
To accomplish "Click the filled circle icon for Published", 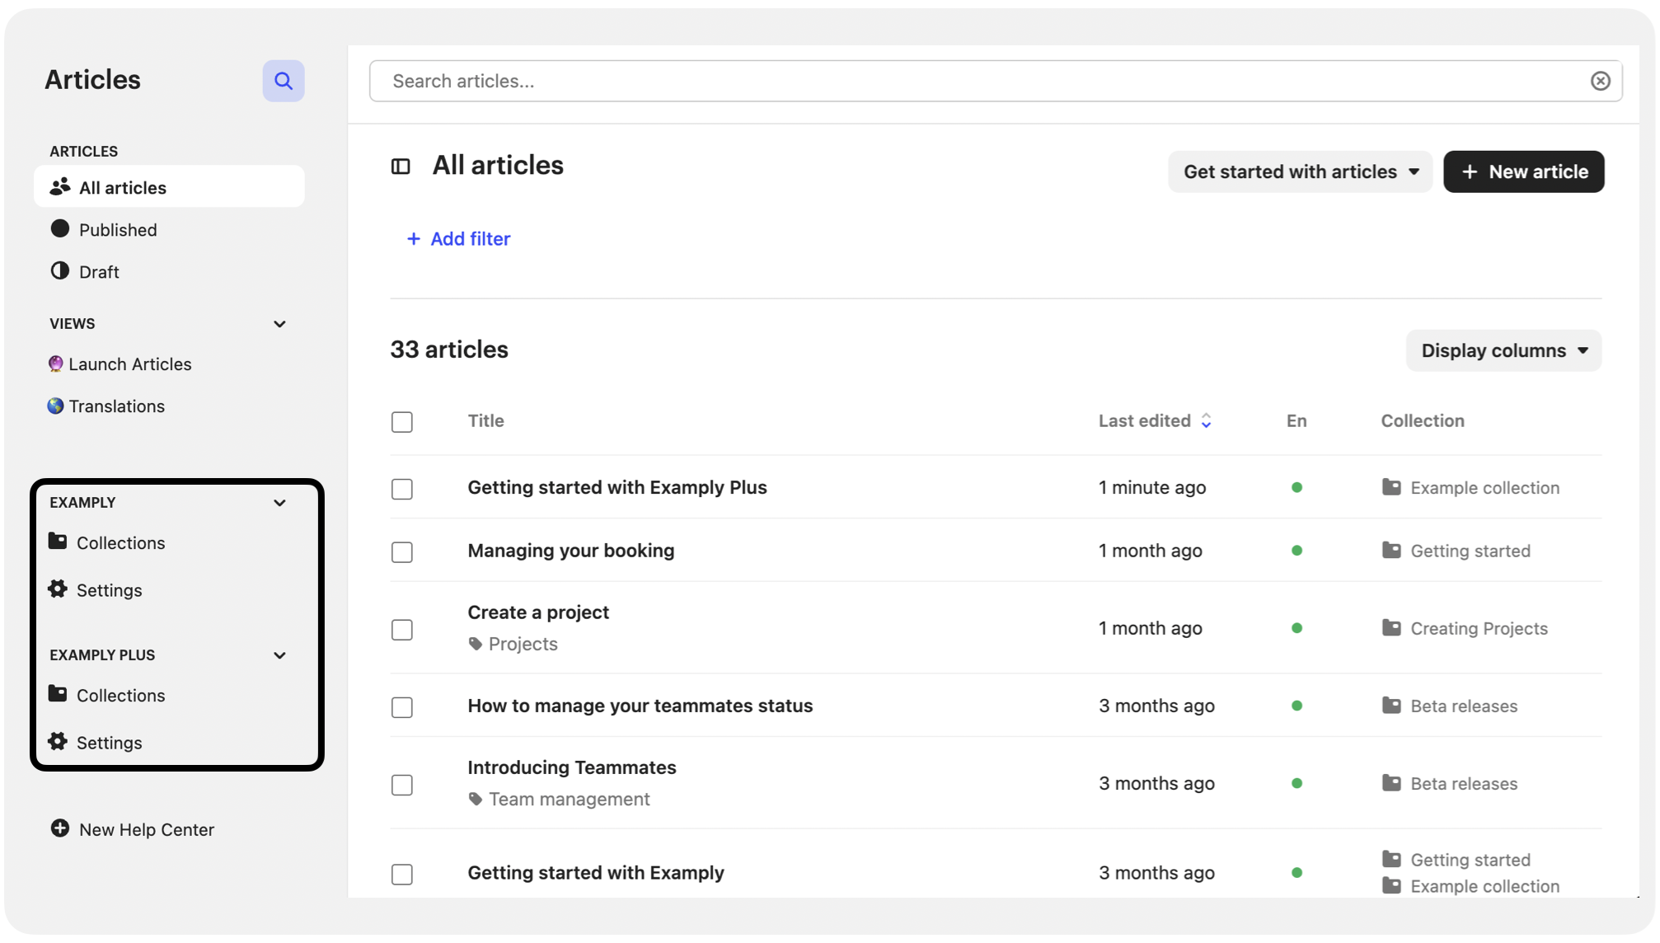I will pos(59,228).
